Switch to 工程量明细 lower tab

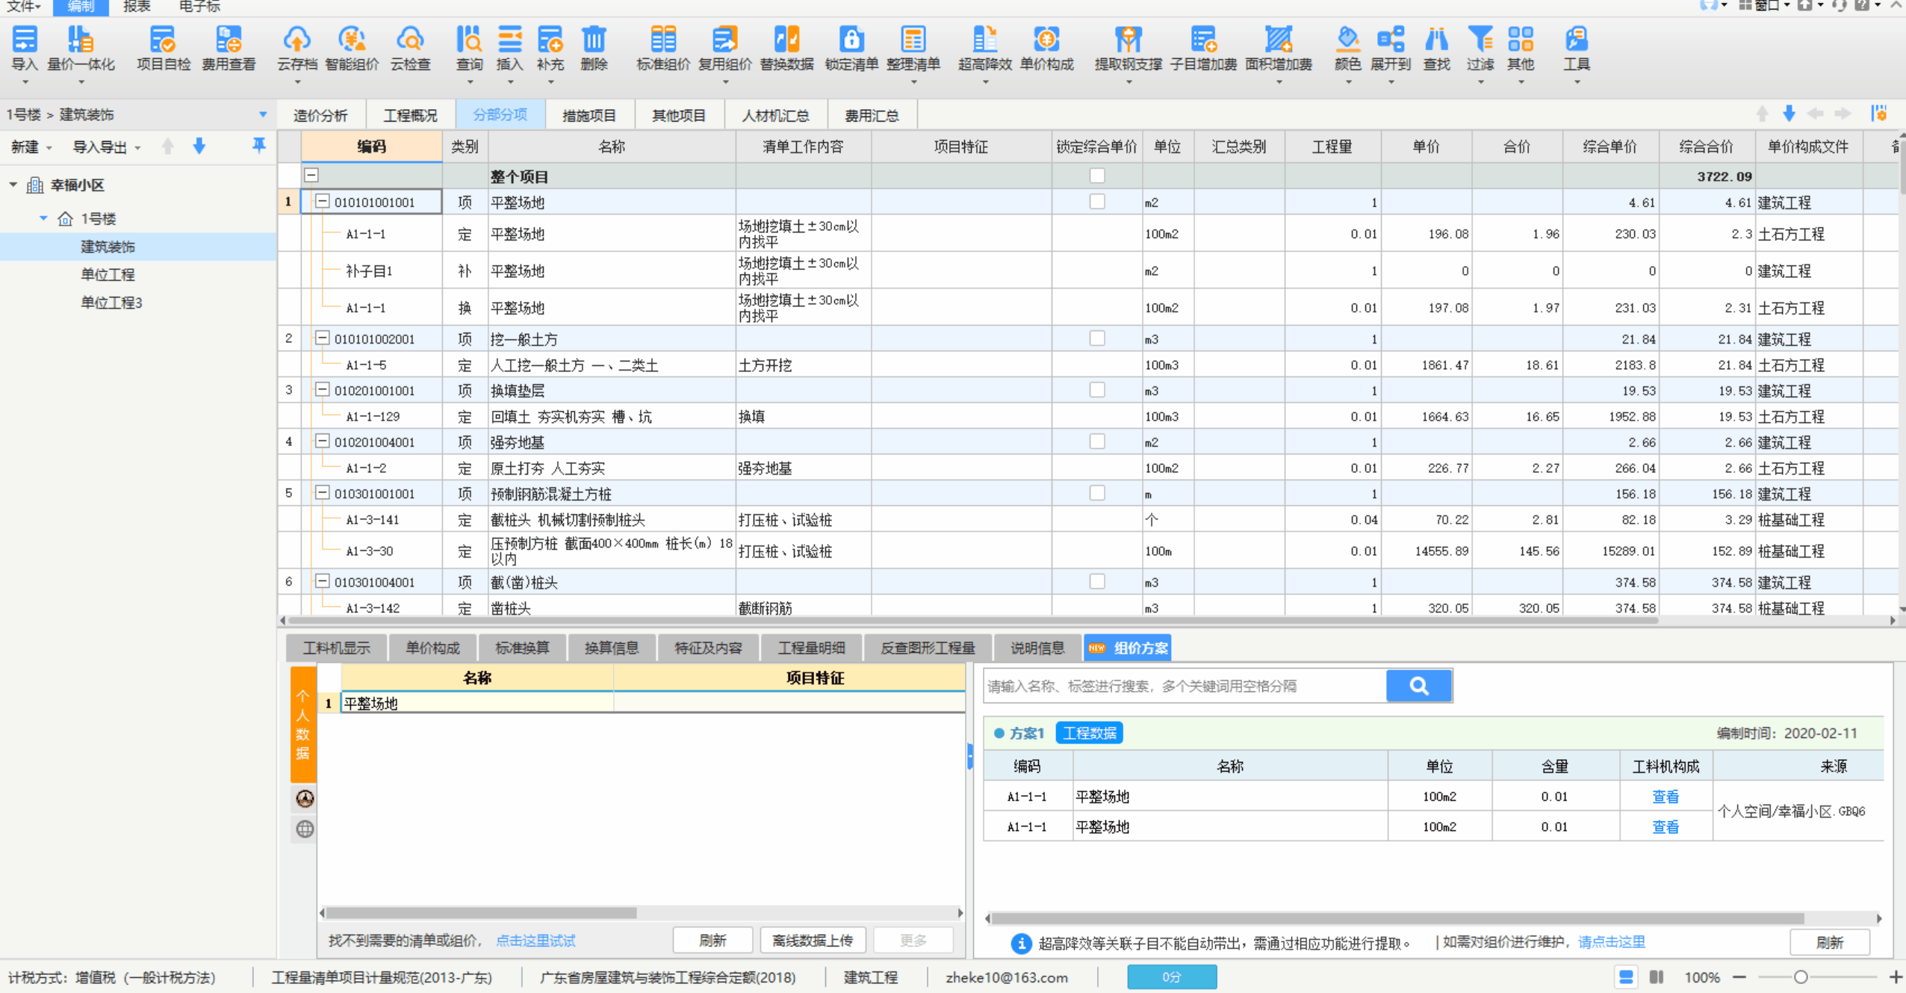811,648
